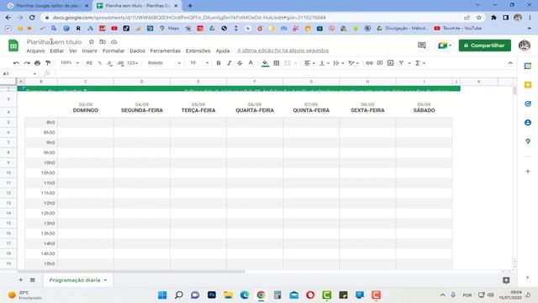Open Google Calendar side panel

click(528, 66)
